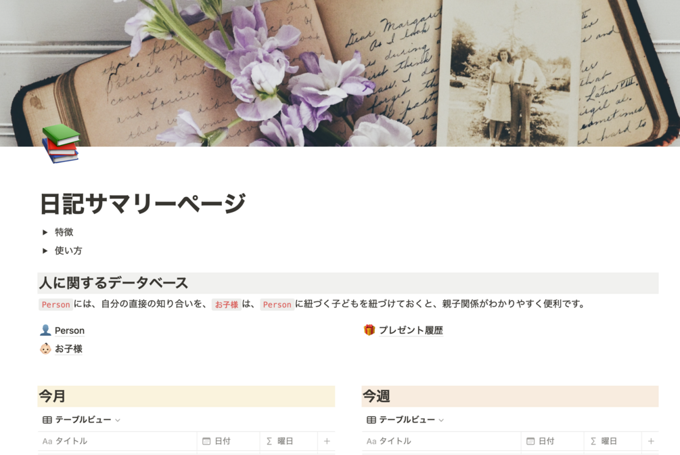This screenshot has width=680, height=455.
Task: Click sigma icon of 曜日 column in 今週
Action: [x=593, y=441]
